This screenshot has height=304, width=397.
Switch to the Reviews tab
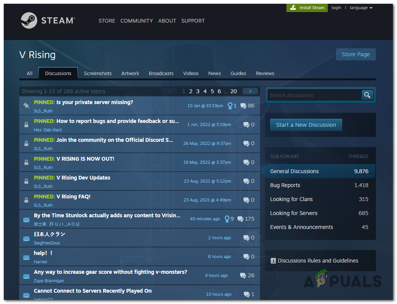click(x=265, y=73)
